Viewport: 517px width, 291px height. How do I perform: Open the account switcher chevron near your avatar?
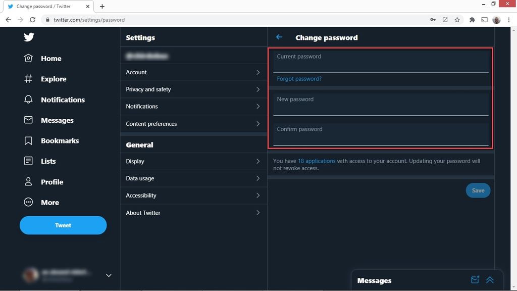pyautogui.click(x=108, y=275)
